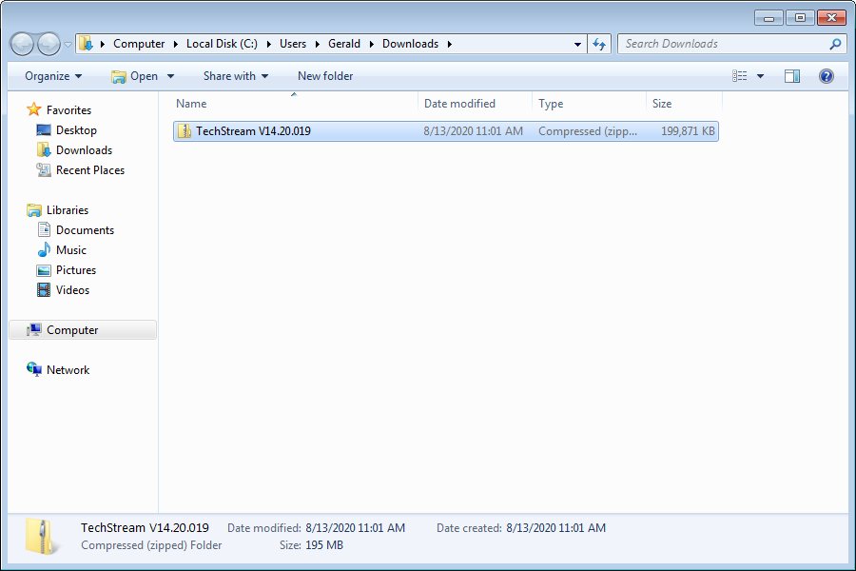Click the Recent Places icon
The image size is (856, 571).
[44, 170]
